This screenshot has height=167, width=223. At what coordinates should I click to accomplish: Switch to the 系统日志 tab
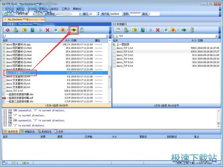45,131
